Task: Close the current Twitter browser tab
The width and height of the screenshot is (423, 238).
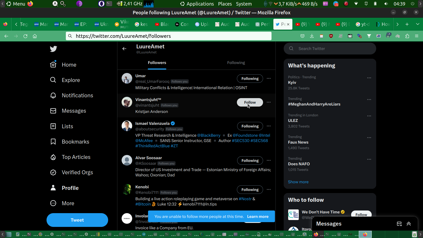Action: click(x=288, y=24)
